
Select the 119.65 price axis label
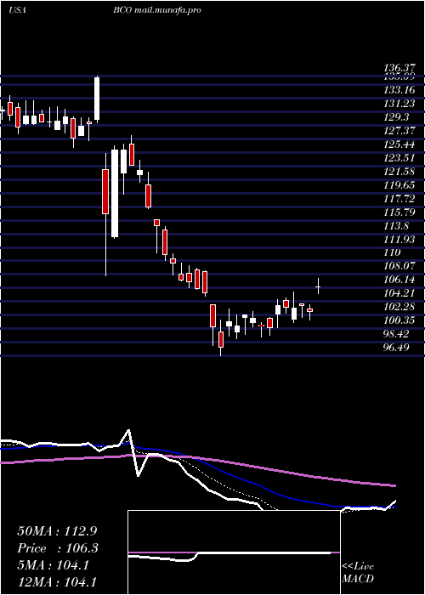tap(399, 184)
